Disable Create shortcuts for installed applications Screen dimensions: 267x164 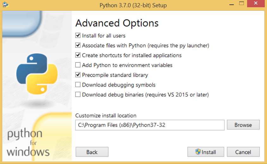point(78,55)
